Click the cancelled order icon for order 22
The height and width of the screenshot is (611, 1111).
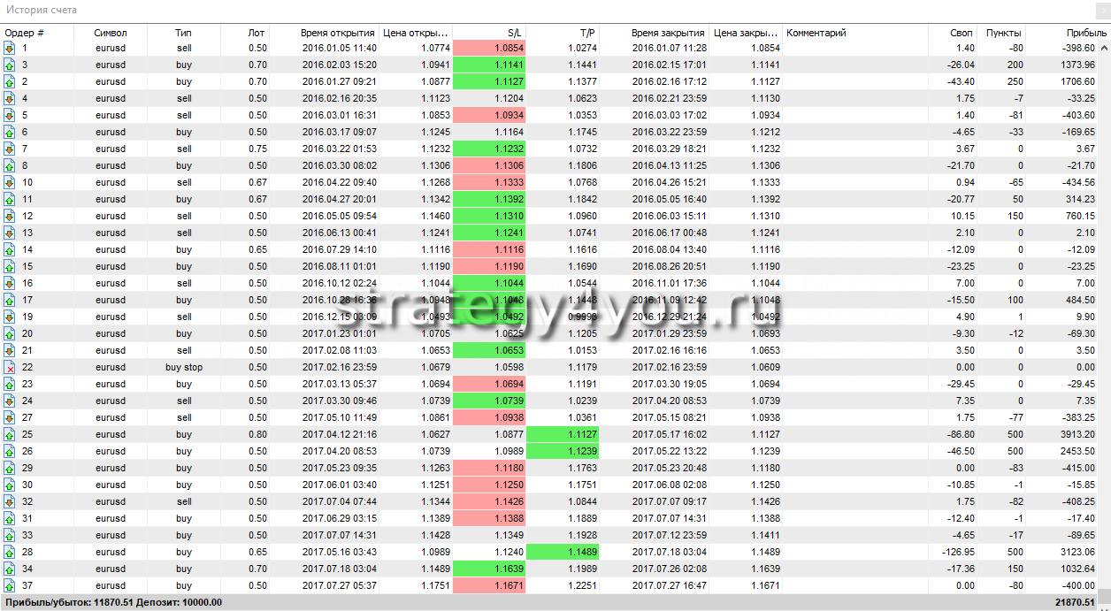coord(10,367)
